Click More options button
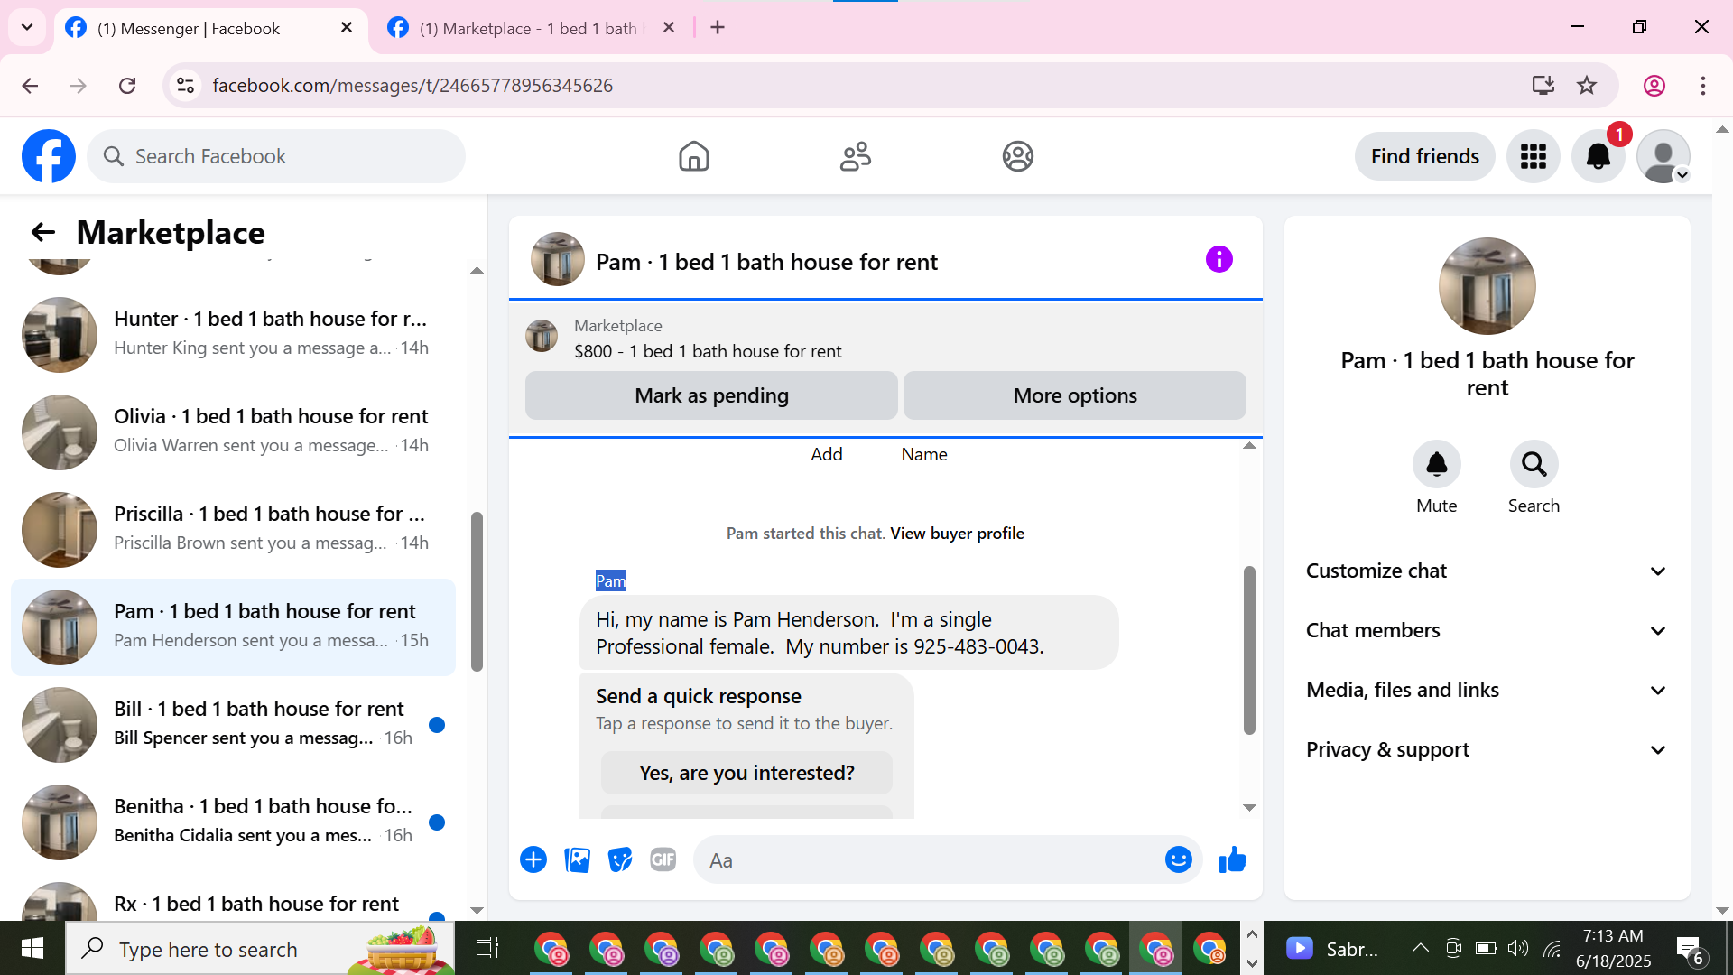Viewport: 1733px width, 975px height. (1074, 395)
